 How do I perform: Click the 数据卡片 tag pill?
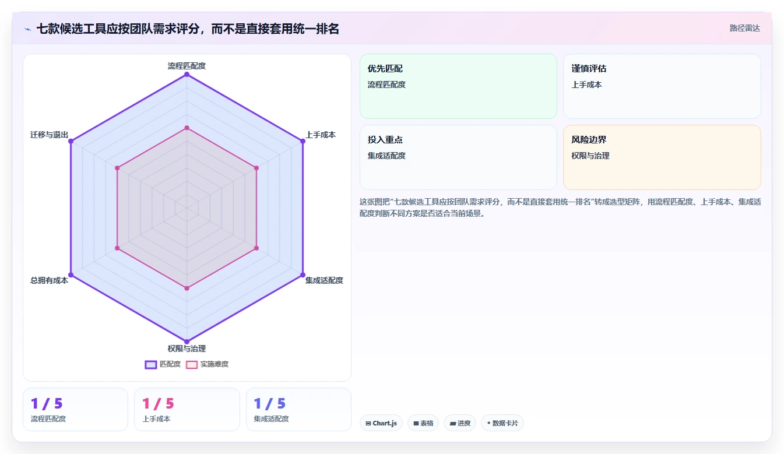coord(502,423)
